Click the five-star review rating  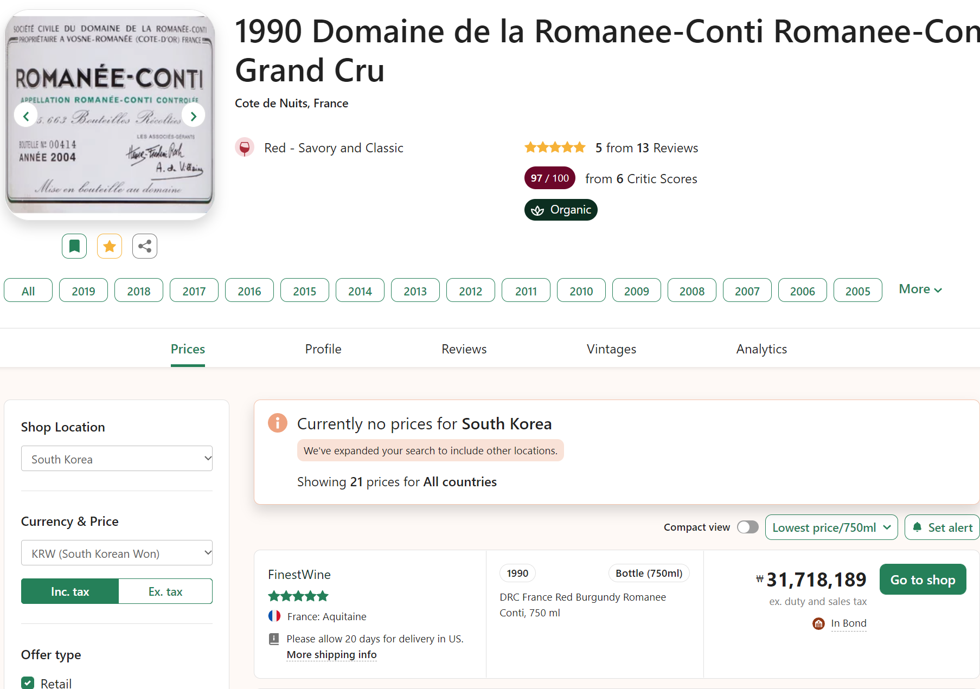(555, 147)
